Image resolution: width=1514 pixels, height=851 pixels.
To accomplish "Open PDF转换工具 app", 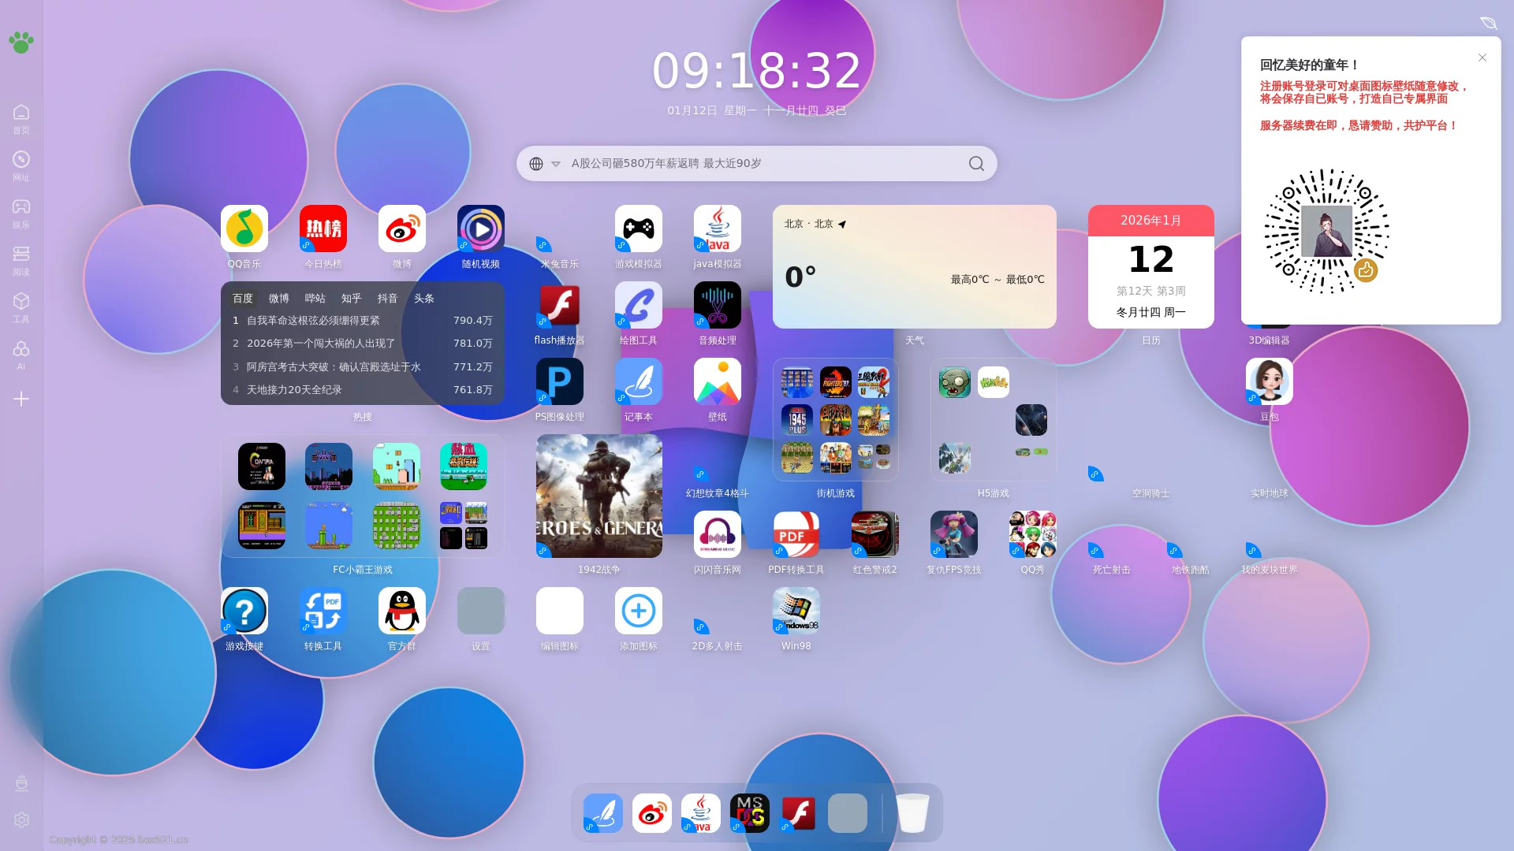I will coord(796,534).
